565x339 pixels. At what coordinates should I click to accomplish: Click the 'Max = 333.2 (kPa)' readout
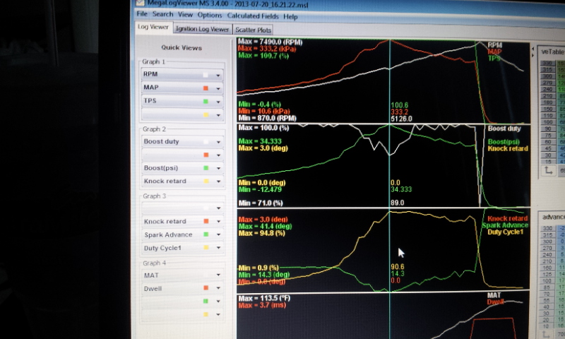point(267,49)
